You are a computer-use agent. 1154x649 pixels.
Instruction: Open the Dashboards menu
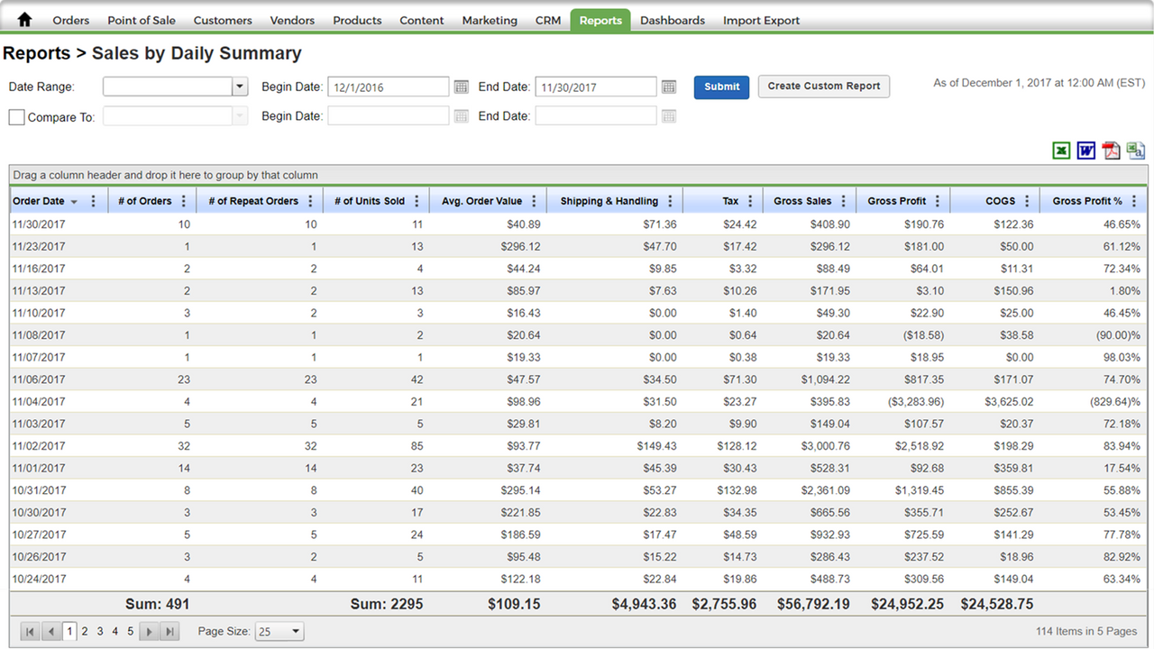(x=673, y=20)
